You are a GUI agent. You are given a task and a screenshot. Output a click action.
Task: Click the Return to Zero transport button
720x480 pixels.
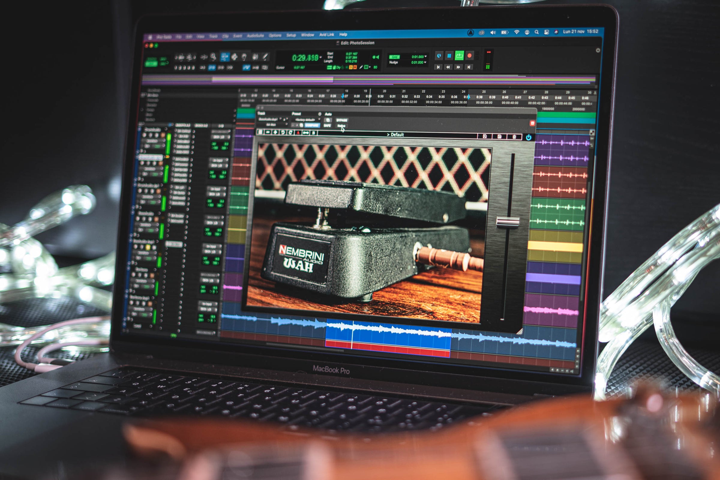coord(438,67)
